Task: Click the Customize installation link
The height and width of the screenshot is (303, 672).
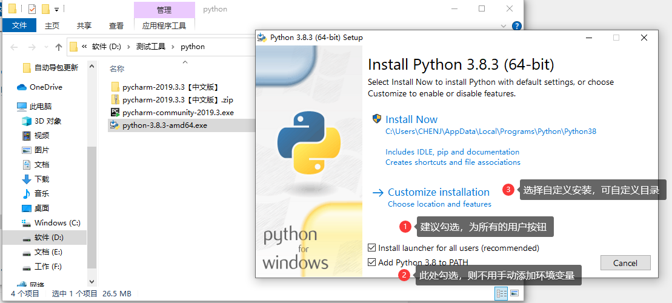Action: click(x=439, y=193)
